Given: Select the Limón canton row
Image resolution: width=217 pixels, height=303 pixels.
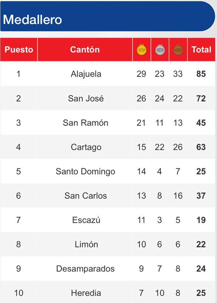Looking at the screenshot, I should point(108,244).
